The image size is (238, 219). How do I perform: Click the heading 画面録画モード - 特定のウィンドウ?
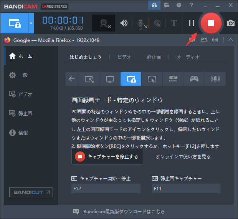pos(117,100)
